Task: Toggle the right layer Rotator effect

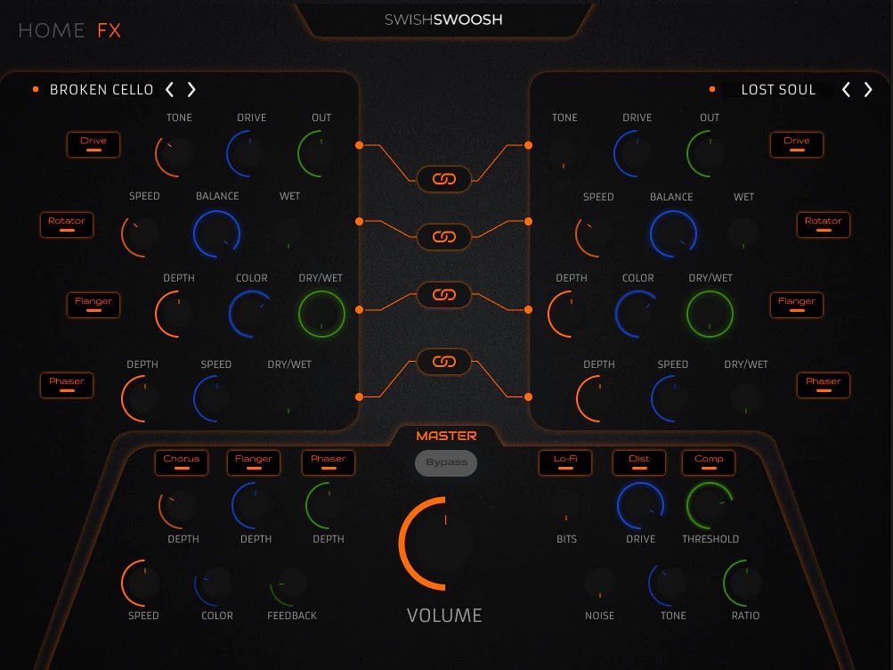Action: pyautogui.click(x=823, y=225)
